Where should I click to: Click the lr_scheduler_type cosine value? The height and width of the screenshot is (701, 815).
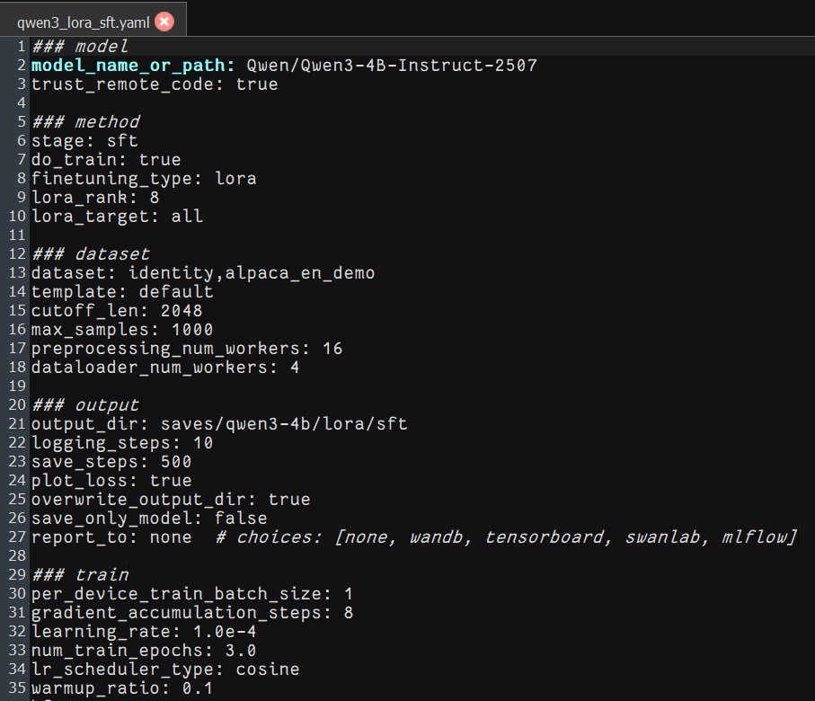pyautogui.click(x=268, y=670)
